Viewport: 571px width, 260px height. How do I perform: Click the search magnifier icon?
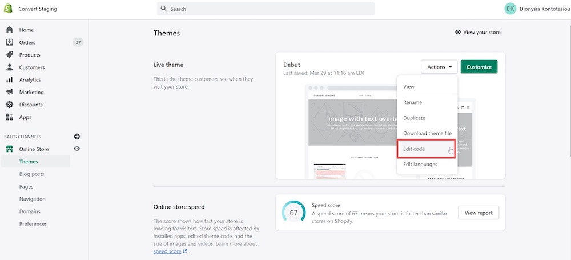[x=164, y=9]
